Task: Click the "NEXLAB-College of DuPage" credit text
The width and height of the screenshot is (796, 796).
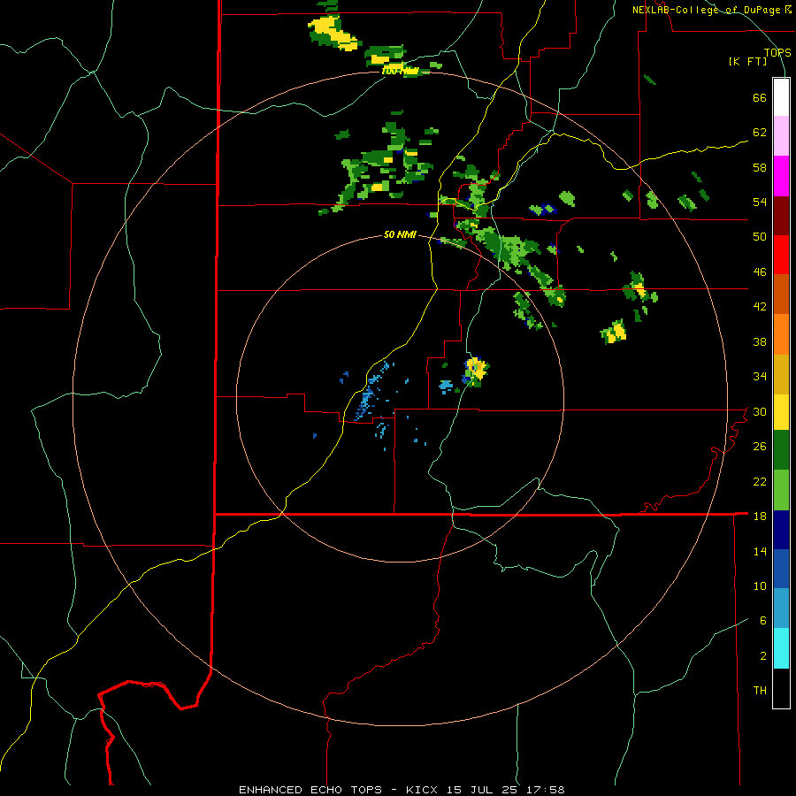Action: (x=706, y=10)
